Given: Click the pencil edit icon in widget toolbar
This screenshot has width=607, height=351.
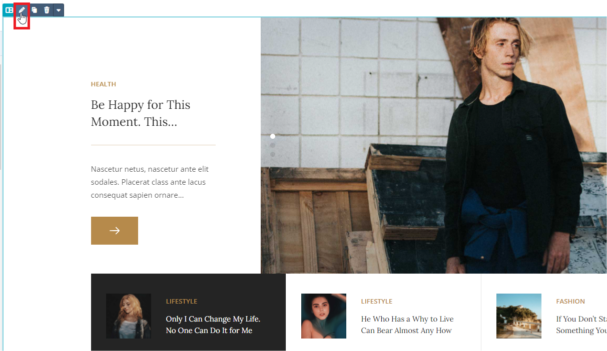Looking at the screenshot, I should click(22, 10).
